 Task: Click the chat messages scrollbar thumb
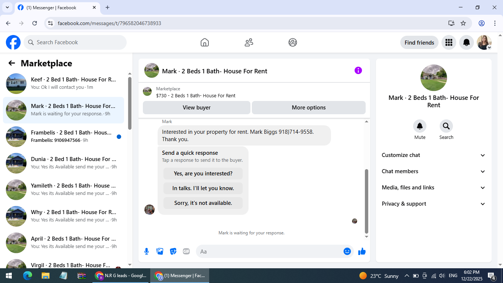(366, 201)
